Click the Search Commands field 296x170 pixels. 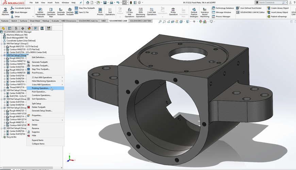click(x=270, y=3)
